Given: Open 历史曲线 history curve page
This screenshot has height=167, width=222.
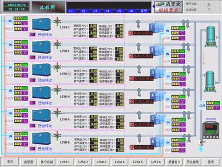Looking at the screenshot, I should pos(193,162).
